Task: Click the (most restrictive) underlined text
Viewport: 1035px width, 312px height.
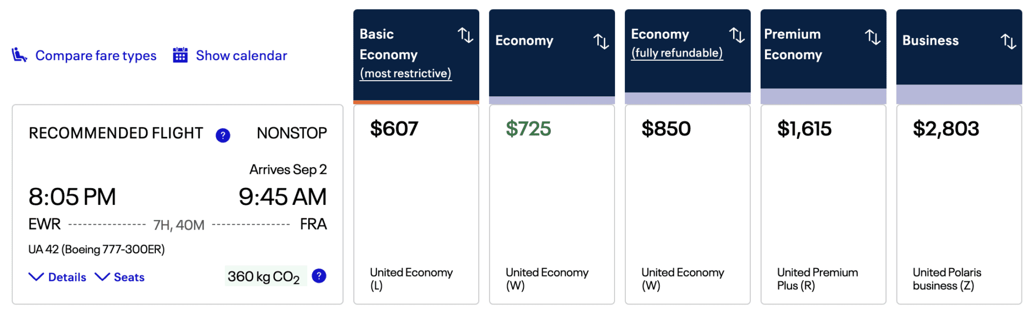Action: pos(405,73)
